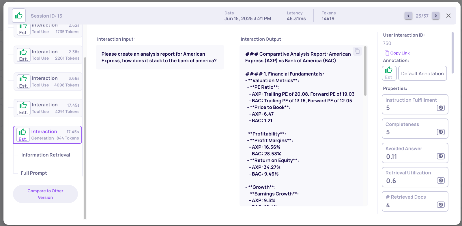
Task: Click the icon in # Retrieved Docs card
Action: tap(441, 205)
